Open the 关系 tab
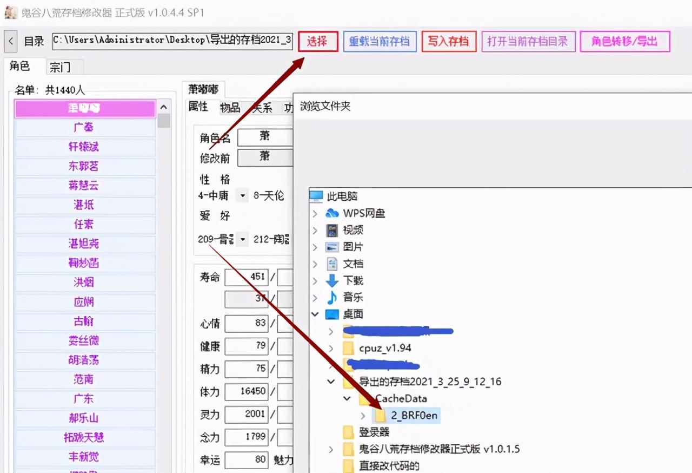Image resolution: width=692 pixels, height=473 pixels. point(262,108)
